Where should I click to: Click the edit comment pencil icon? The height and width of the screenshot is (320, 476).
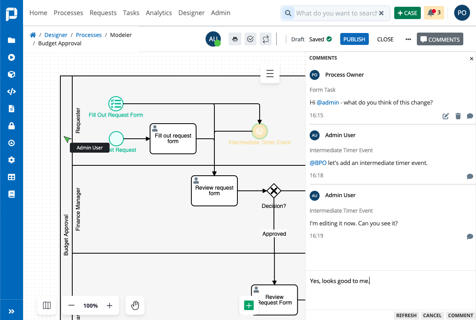coord(445,116)
